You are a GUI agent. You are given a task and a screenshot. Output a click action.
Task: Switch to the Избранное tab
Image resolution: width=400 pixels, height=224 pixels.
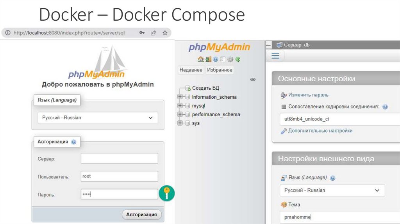[x=220, y=70]
